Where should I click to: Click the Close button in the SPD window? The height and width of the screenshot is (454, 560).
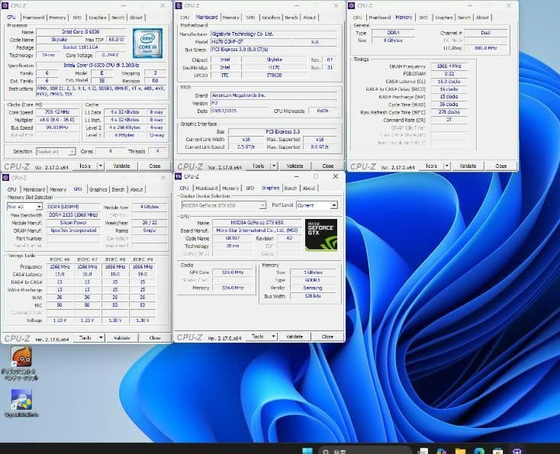point(155,337)
